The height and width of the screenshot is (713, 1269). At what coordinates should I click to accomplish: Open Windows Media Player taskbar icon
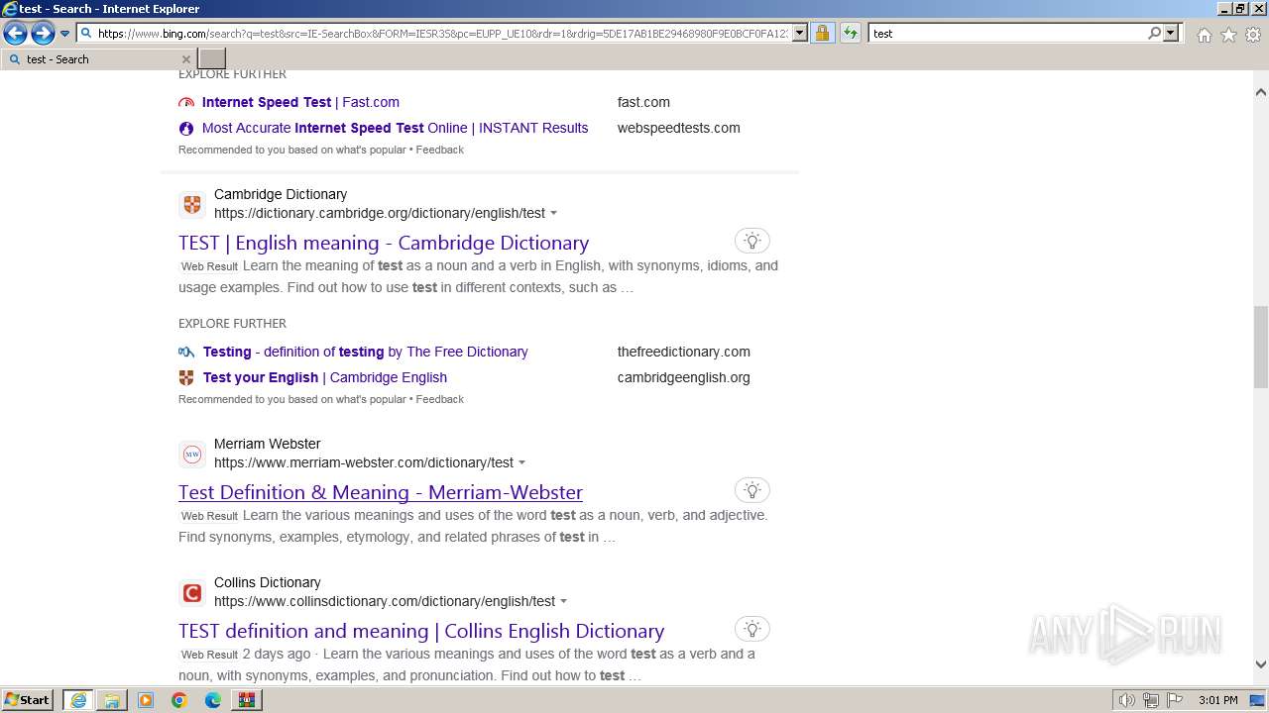tap(146, 700)
